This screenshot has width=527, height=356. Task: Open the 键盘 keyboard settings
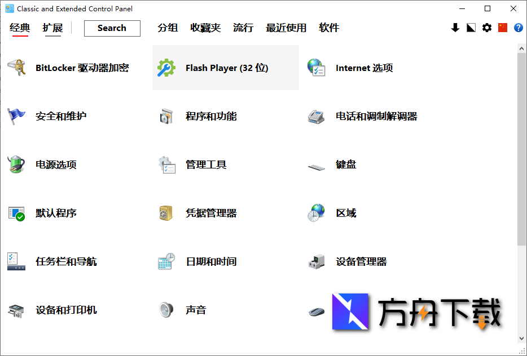point(346,164)
